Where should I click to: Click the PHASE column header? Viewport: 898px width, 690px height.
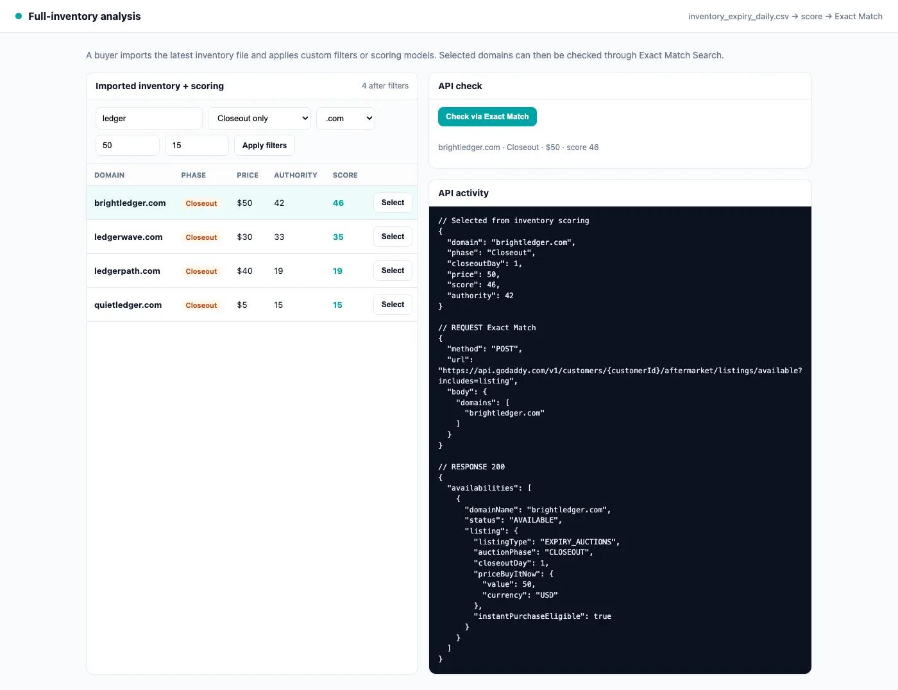tap(194, 175)
